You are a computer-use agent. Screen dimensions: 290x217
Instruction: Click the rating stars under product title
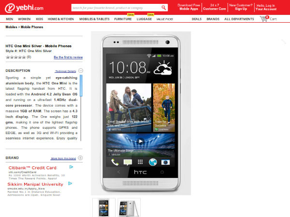(15, 57)
